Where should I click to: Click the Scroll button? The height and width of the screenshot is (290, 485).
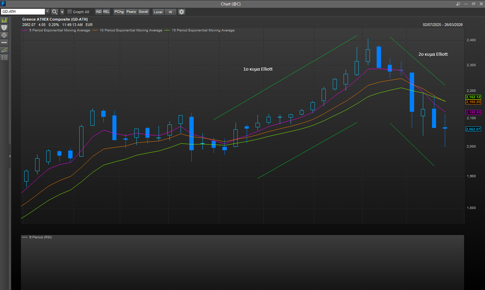(x=143, y=11)
